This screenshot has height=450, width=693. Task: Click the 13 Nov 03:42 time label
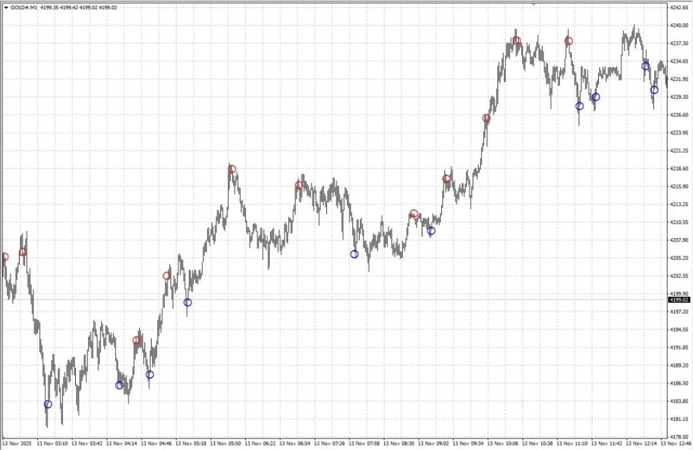pyautogui.click(x=87, y=444)
